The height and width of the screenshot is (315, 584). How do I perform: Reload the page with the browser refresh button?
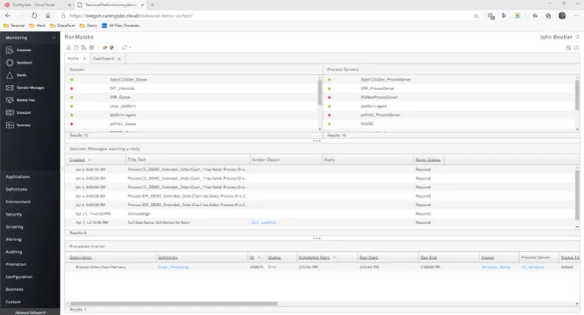[x=34, y=16]
